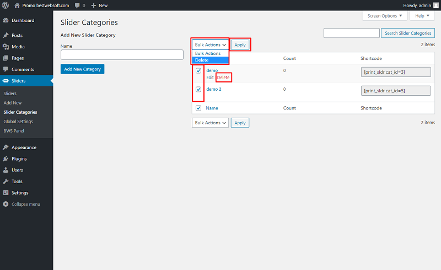Open Sliders submenu item
441x270 pixels.
tap(10, 93)
